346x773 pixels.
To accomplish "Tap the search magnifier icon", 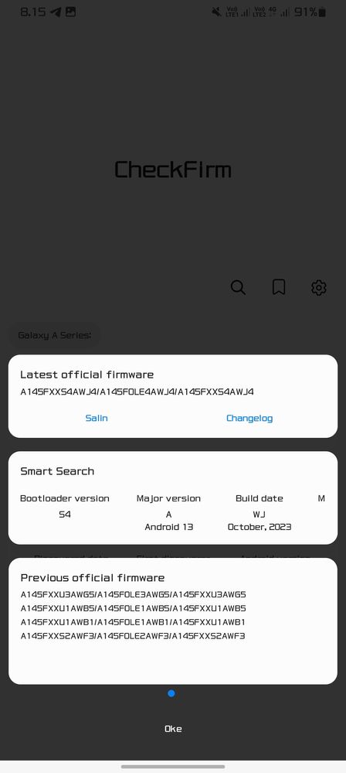I will [x=238, y=287].
